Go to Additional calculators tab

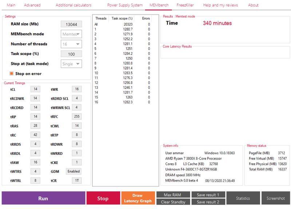[x=73, y=5]
